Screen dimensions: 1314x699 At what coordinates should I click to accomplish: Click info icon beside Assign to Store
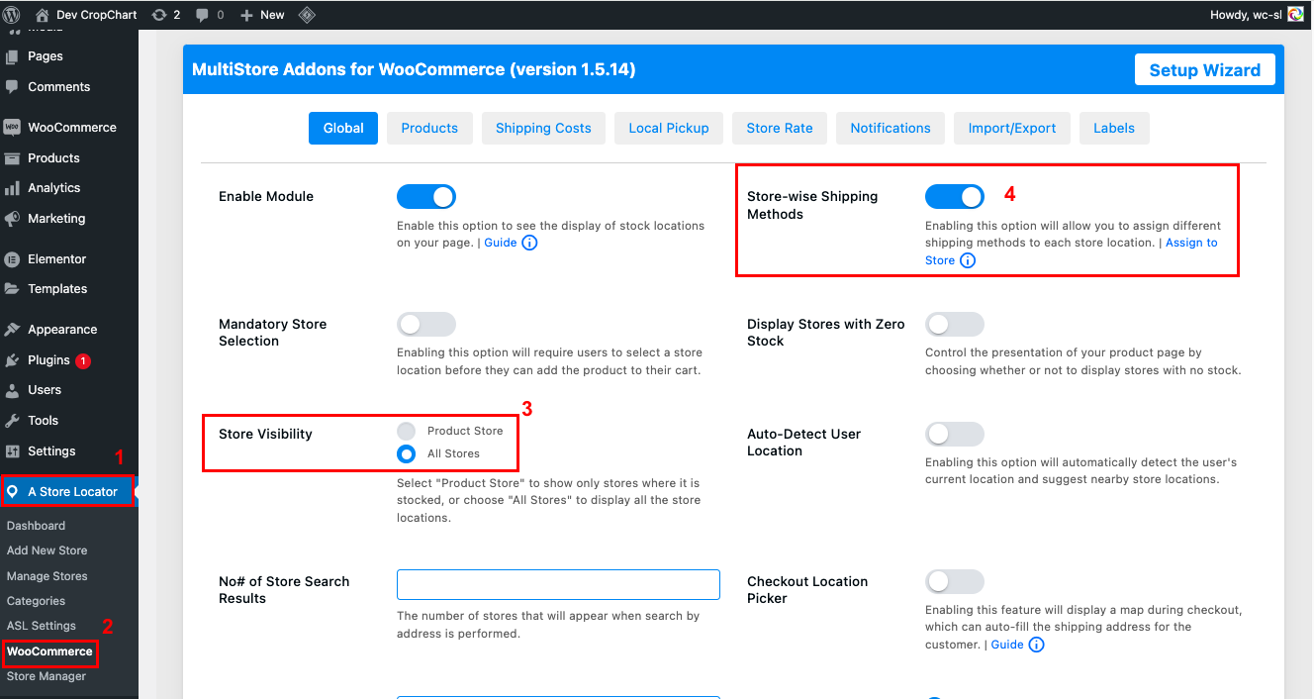coord(968,260)
